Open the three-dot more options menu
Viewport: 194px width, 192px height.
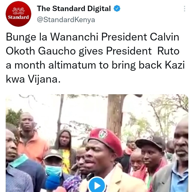[x=185, y=9]
